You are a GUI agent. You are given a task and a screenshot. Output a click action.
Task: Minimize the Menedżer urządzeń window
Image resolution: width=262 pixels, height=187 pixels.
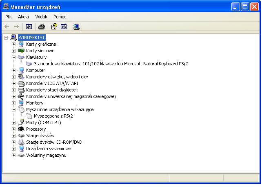tap(235, 7)
